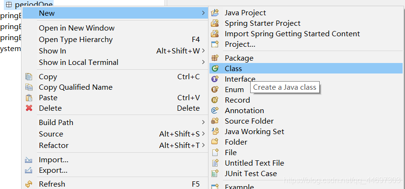Choose Import... from context menu
Viewport: 405px width, 189px height.
(115, 160)
